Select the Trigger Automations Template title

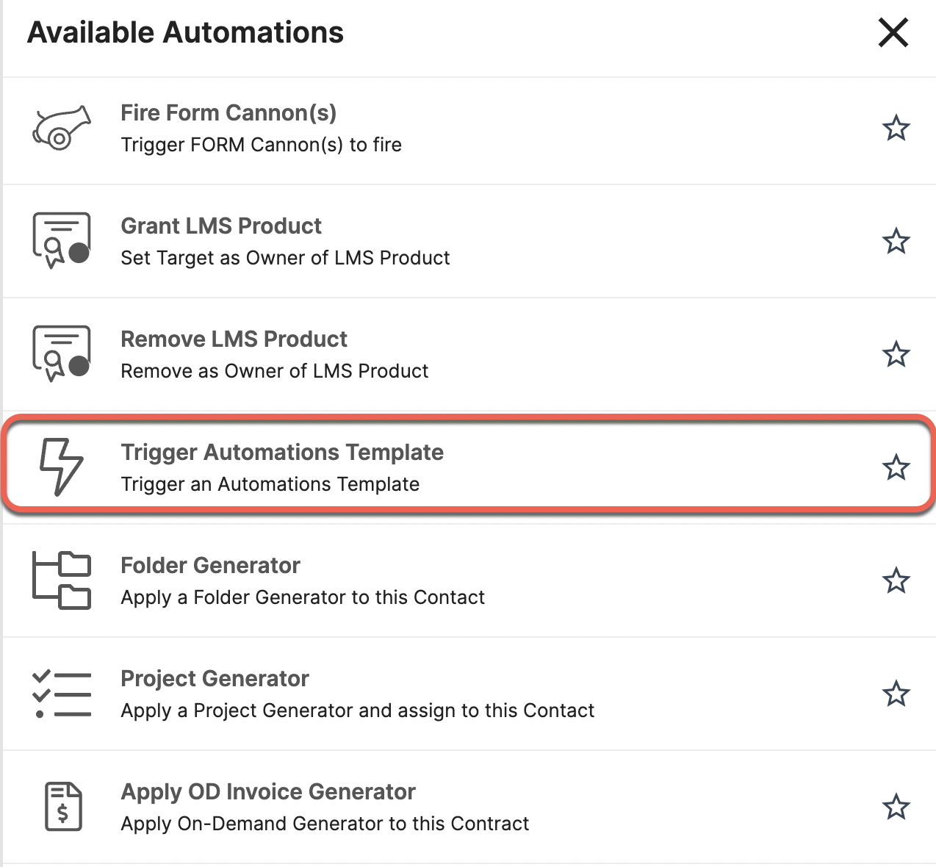(282, 452)
